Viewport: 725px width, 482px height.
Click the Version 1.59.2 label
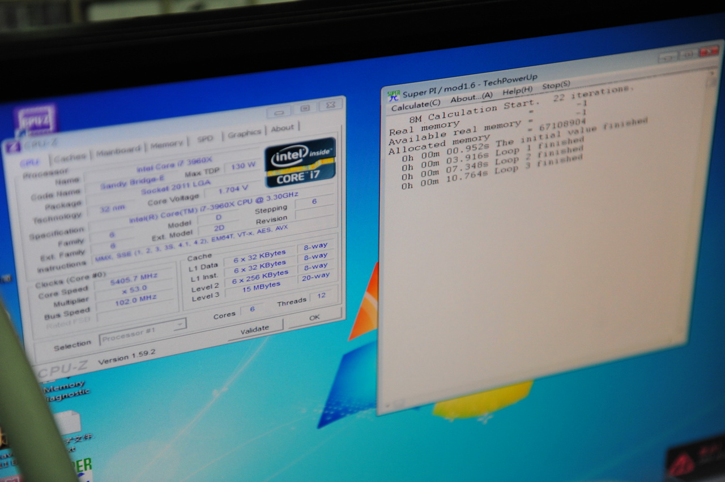pyautogui.click(x=127, y=357)
